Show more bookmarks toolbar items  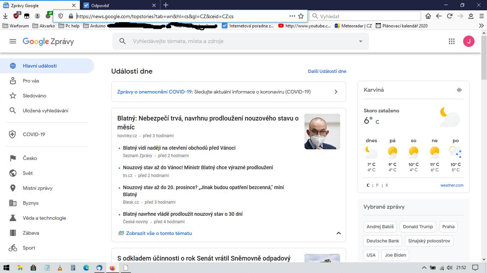pos(481,26)
